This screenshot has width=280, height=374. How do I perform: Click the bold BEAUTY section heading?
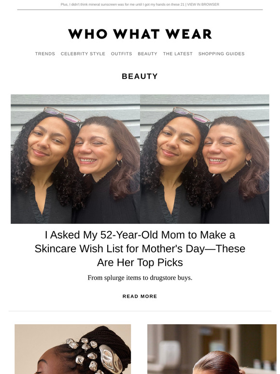(140, 76)
